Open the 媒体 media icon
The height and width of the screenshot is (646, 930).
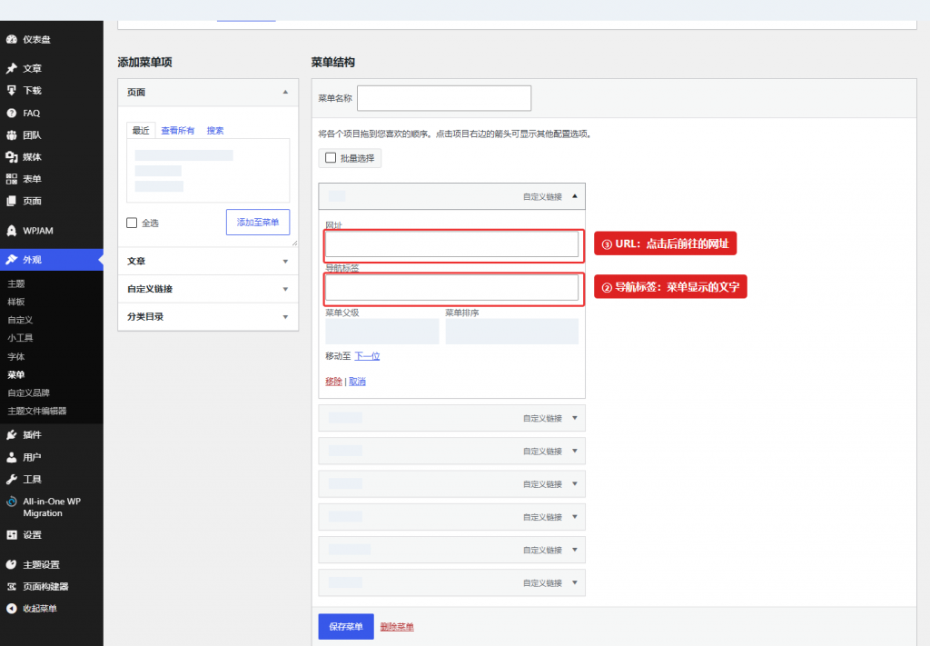click(x=11, y=156)
